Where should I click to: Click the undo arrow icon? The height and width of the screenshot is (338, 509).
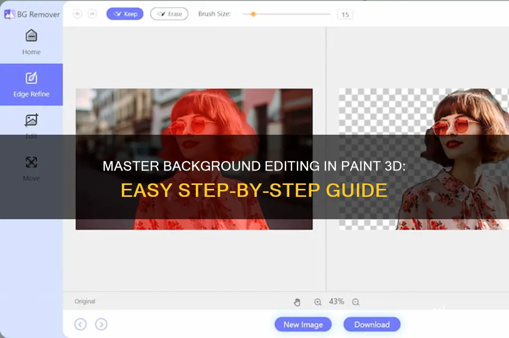(x=78, y=14)
